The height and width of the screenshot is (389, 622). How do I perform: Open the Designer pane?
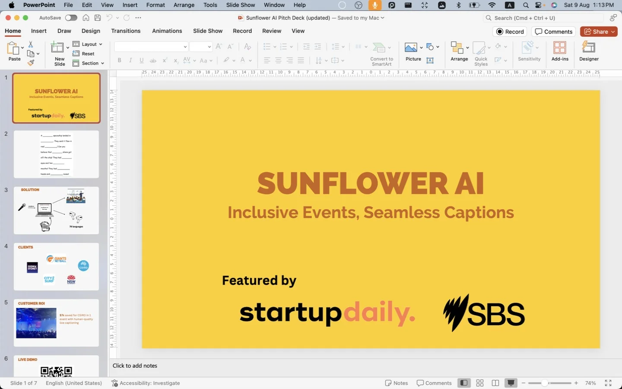pos(589,51)
